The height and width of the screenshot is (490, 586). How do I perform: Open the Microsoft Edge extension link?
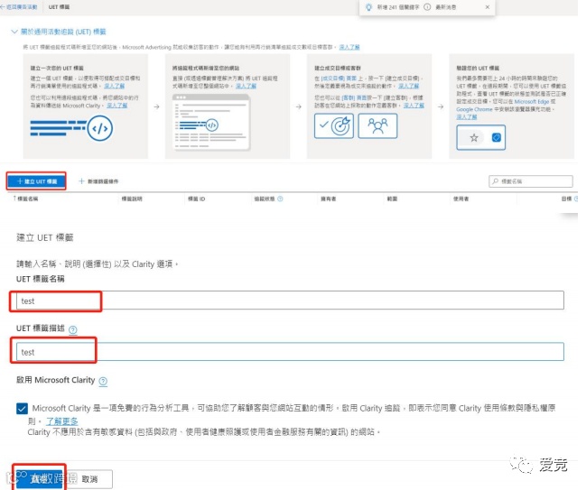click(x=532, y=102)
